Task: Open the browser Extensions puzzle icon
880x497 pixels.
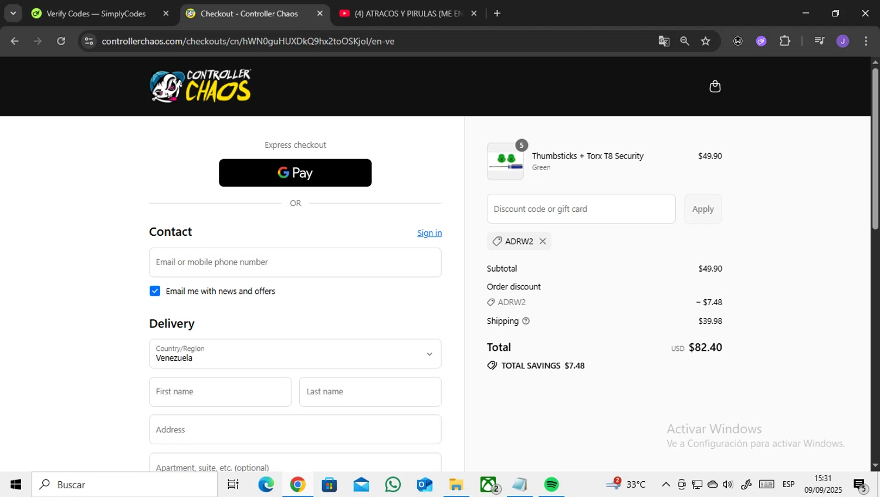Action: pyautogui.click(x=785, y=41)
